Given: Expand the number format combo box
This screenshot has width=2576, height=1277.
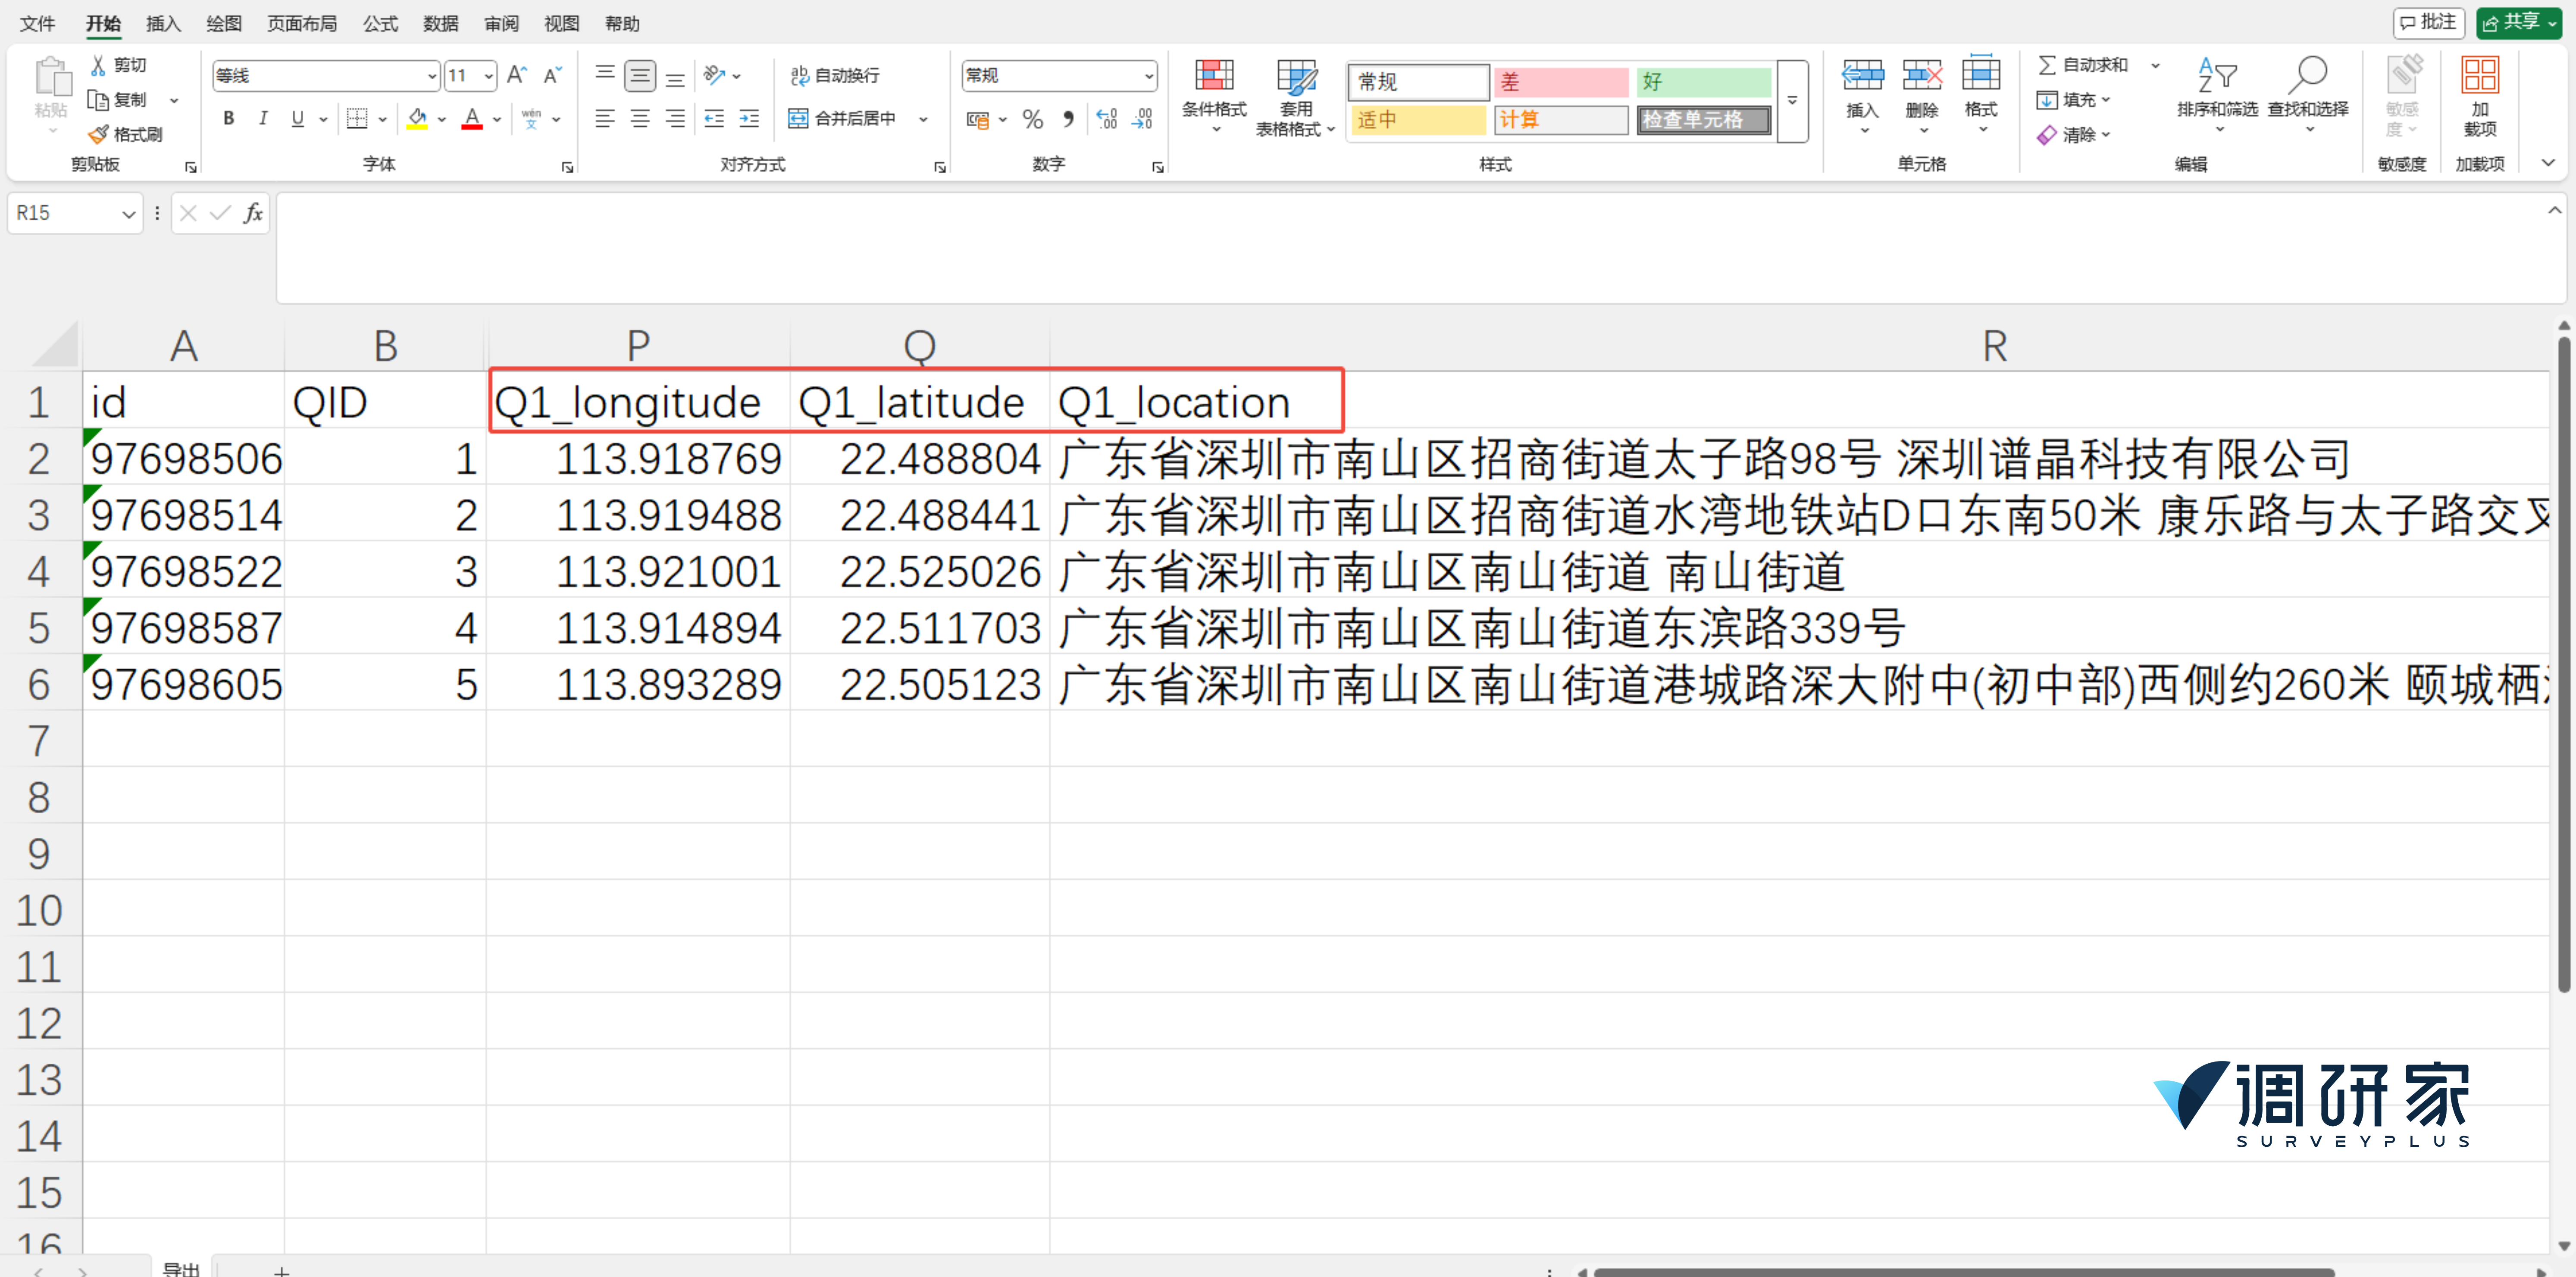Looking at the screenshot, I should point(1149,76).
